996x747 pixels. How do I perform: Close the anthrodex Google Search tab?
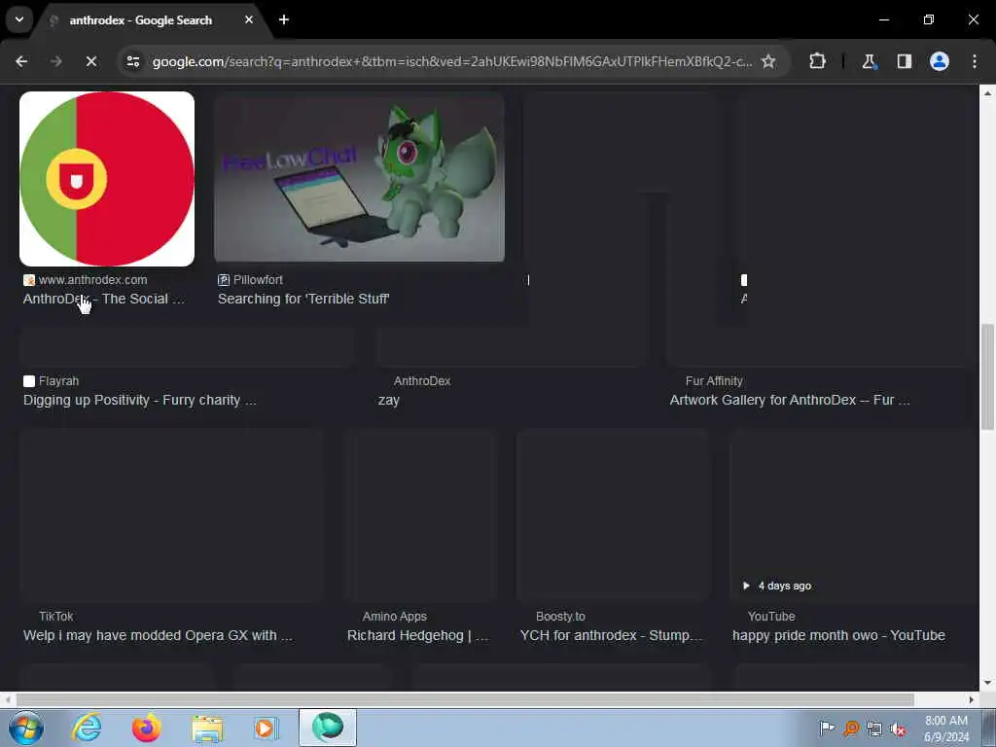(249, 19)
